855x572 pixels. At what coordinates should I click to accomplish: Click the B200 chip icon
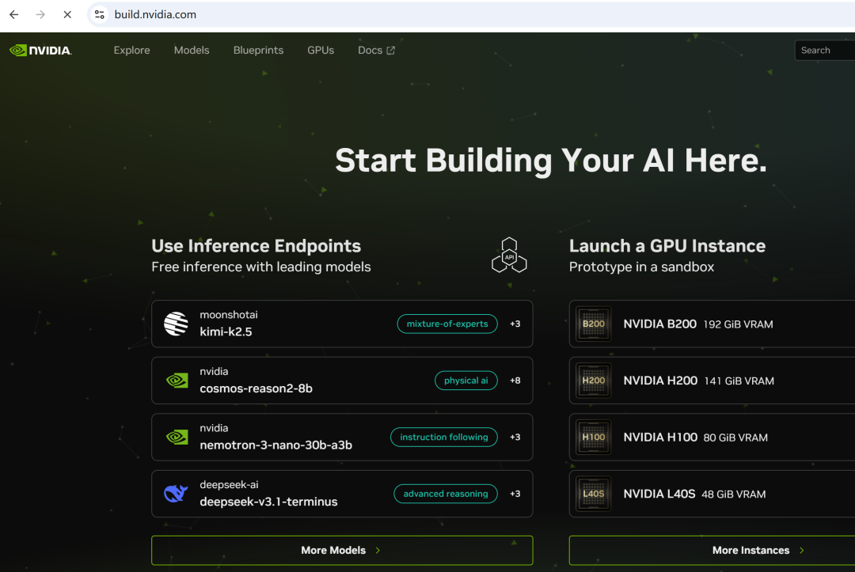pyautogui.click(x=593, y=324)
